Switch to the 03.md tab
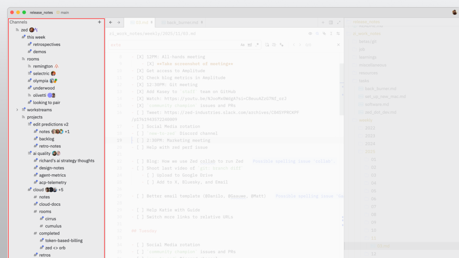The width and height of the screenshot is (459, 258). [x=140, y=22]
